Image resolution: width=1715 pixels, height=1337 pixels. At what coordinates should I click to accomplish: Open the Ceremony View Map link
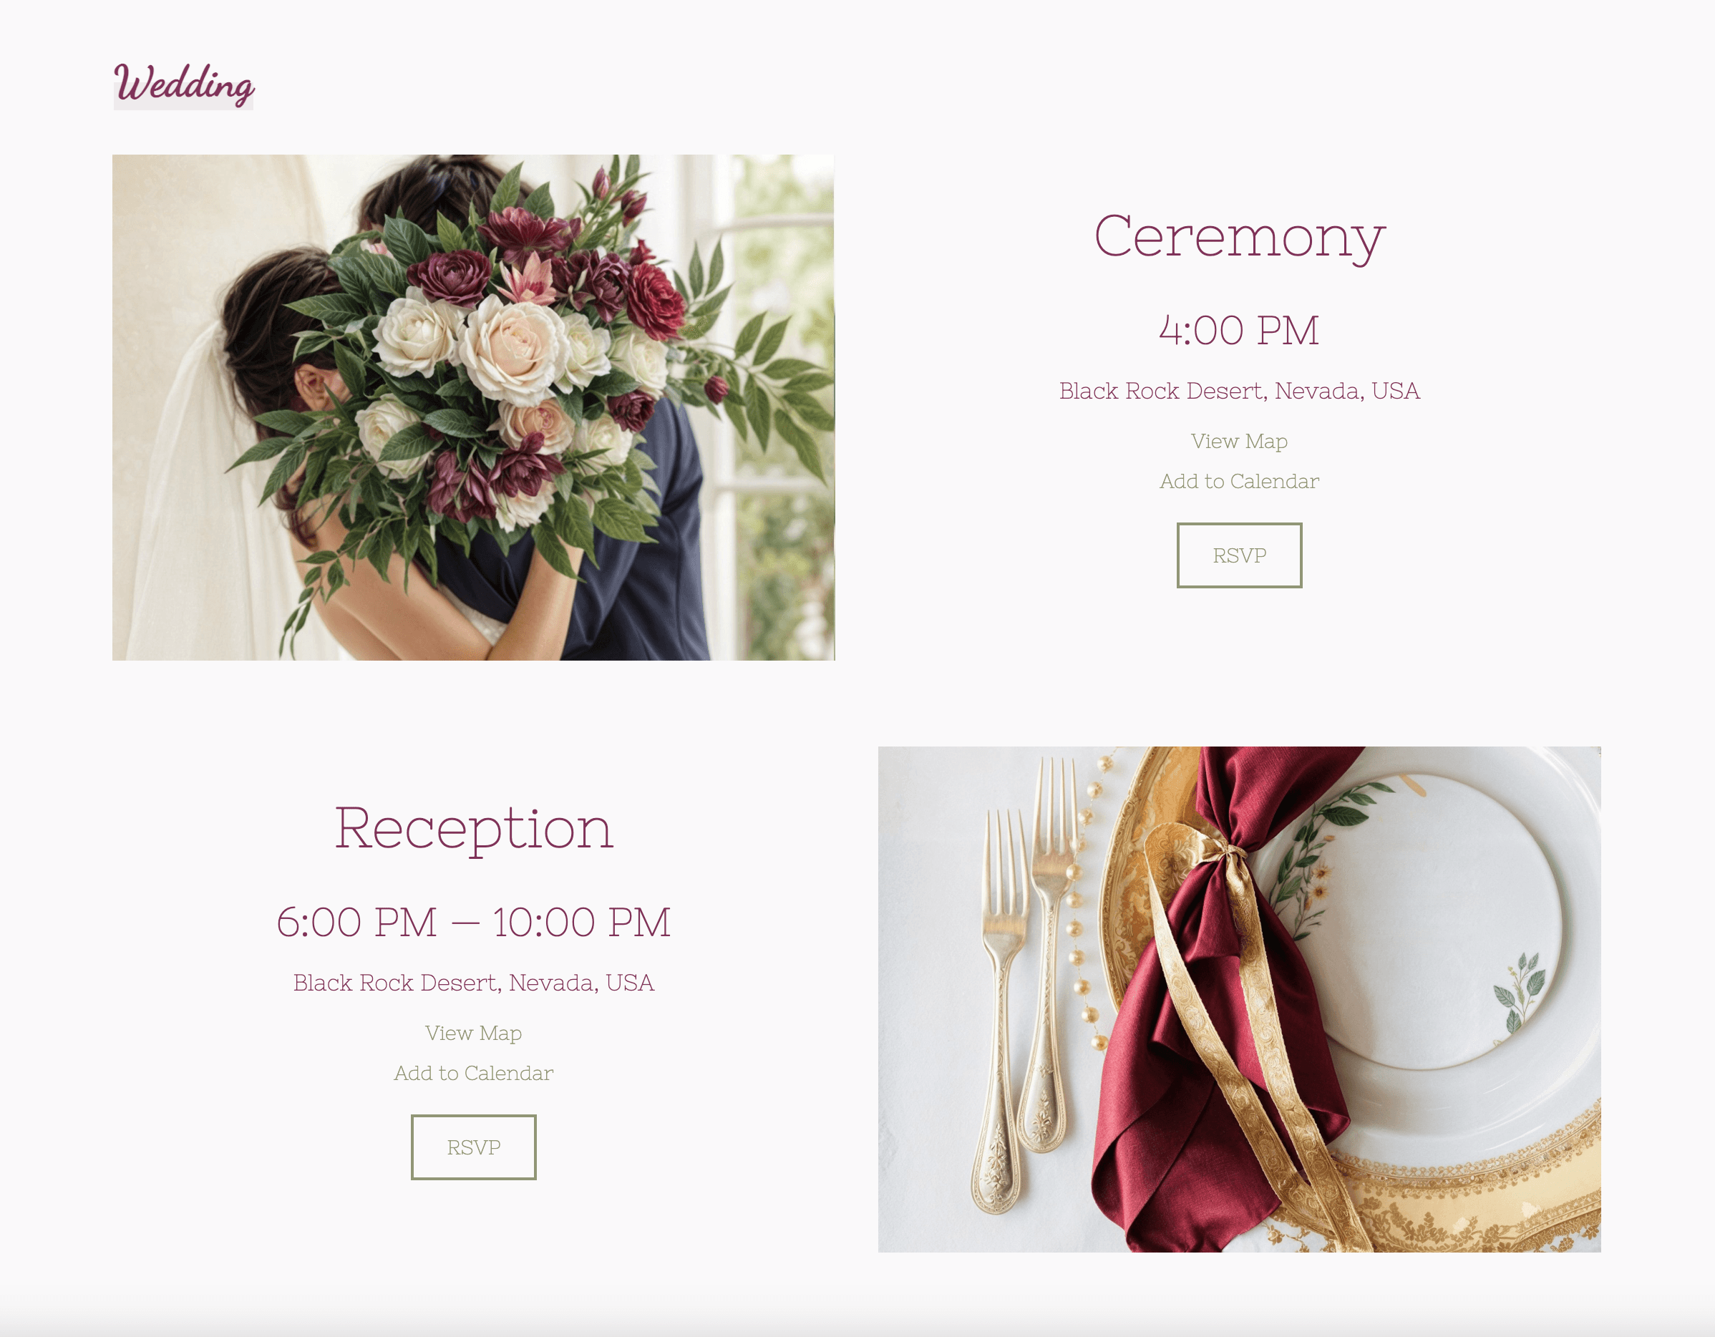tap(1239, 441)
